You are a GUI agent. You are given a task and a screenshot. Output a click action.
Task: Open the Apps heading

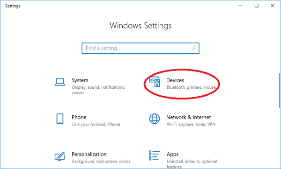172,155
